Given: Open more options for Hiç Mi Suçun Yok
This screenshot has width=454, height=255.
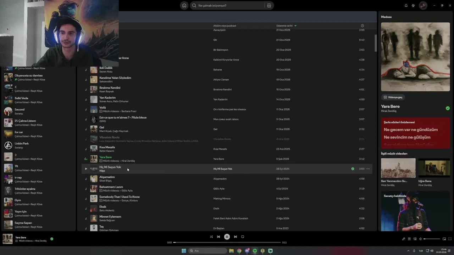Looking at the screenshot, I should click(x=368, y=169).
